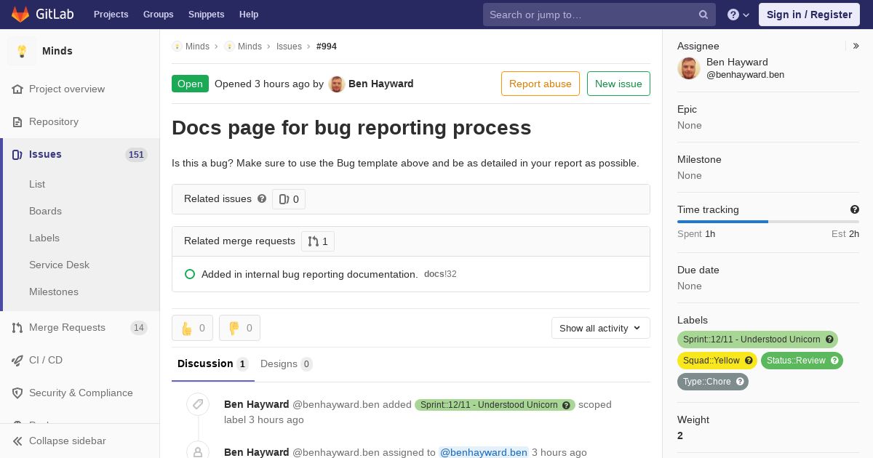Viewport: 873px width, 458px height.
Task: Click the Time tracking help icon
Action: [x=855, y=209]
